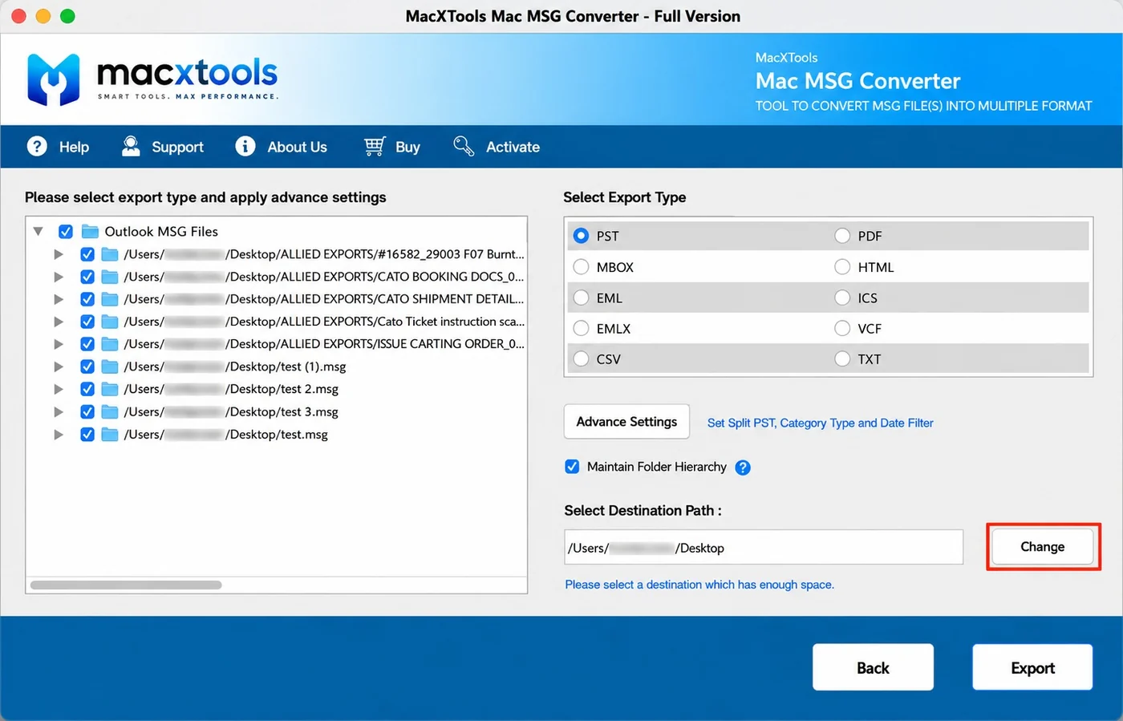Collapse the Outlook MSG Files tree
This screenshot has height=721, width=1123.
coord(38,232)
